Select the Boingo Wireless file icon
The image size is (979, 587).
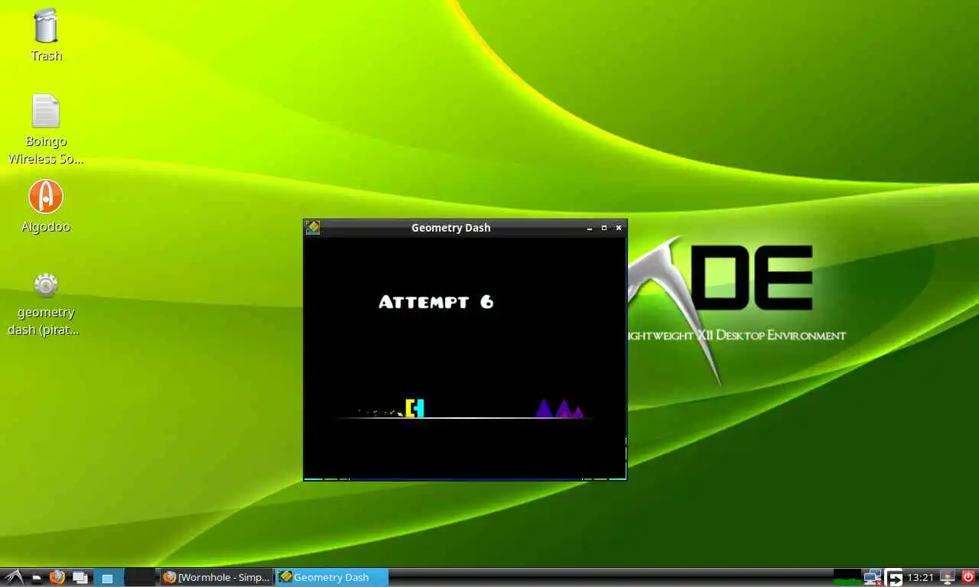point(46,112)
